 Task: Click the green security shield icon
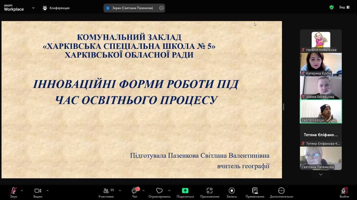(331, 8)
